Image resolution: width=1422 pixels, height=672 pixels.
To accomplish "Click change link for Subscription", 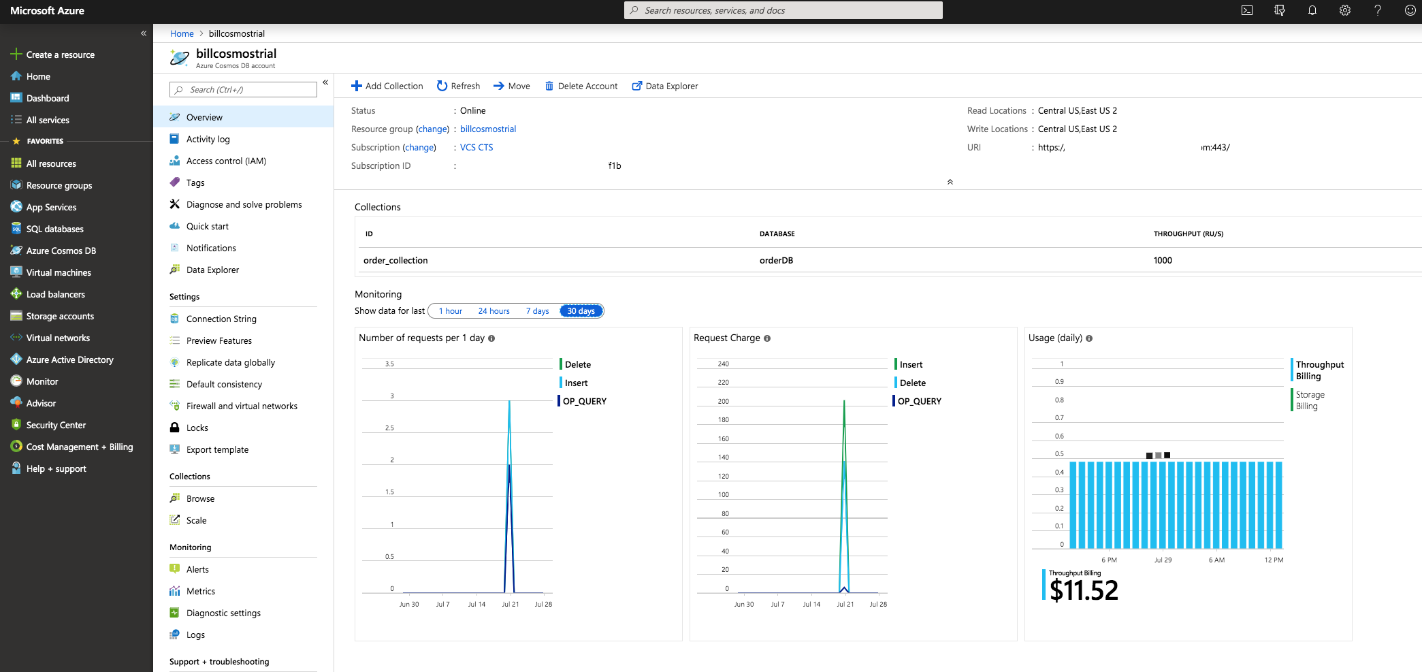I will click(x=419, y=147).
